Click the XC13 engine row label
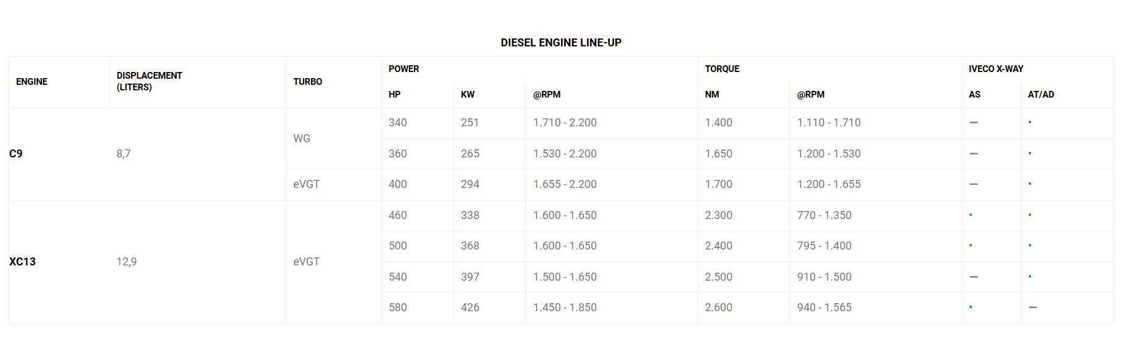The height and width of the screenshot is (363, 1131). [23, 262]
